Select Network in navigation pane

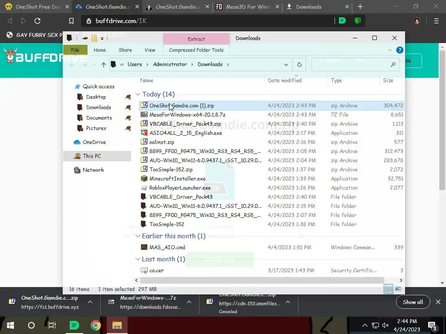pos(93,170)
